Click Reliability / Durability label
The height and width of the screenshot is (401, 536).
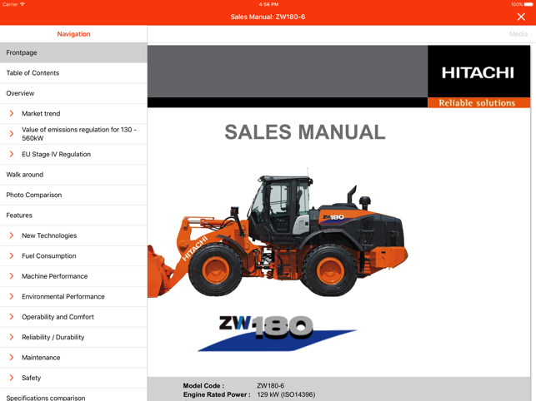pos(53,337)
